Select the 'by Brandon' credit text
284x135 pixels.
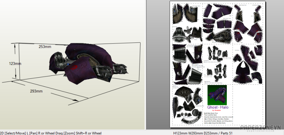pos(217,110)
